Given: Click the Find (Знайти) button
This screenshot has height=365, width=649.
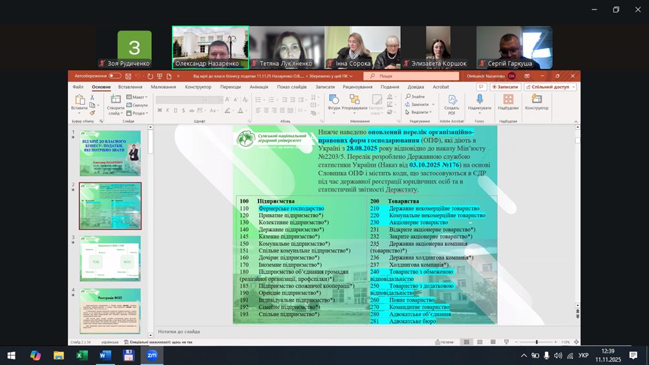Looking at the screenshot, I should tap(415, 96).
